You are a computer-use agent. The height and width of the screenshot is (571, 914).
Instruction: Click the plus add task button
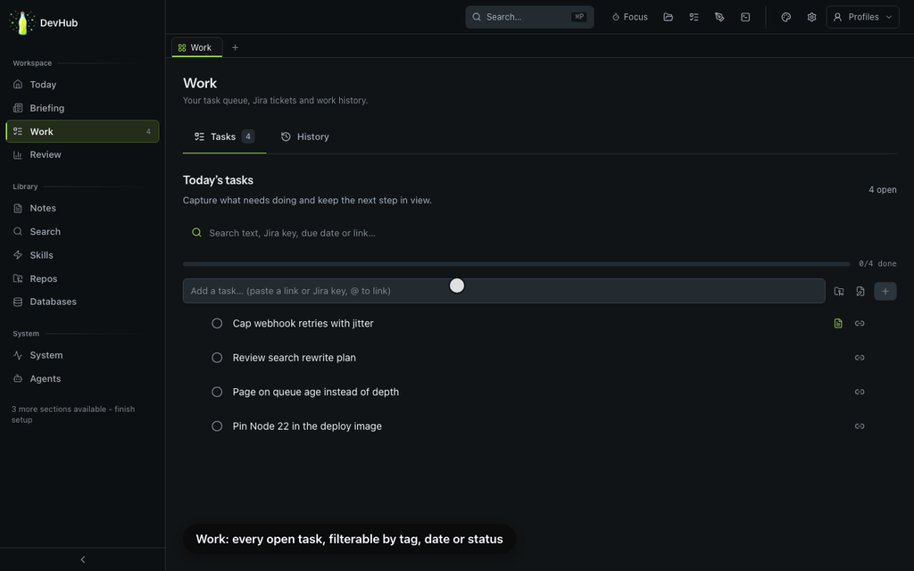[885, 291]
